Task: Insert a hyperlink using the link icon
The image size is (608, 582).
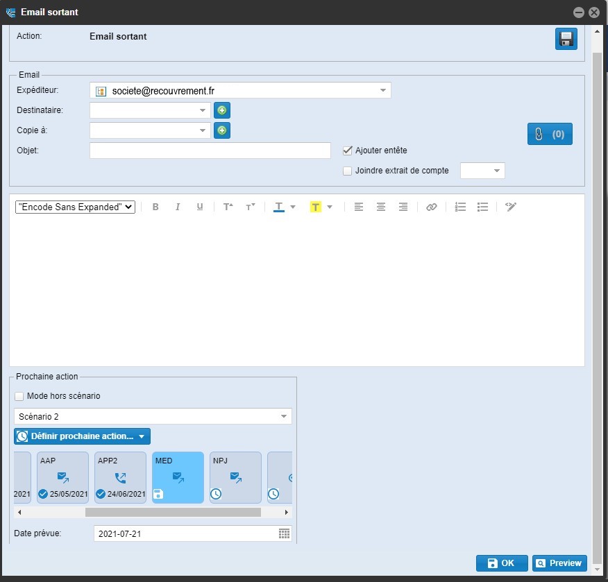Action: tap(432, 207)
